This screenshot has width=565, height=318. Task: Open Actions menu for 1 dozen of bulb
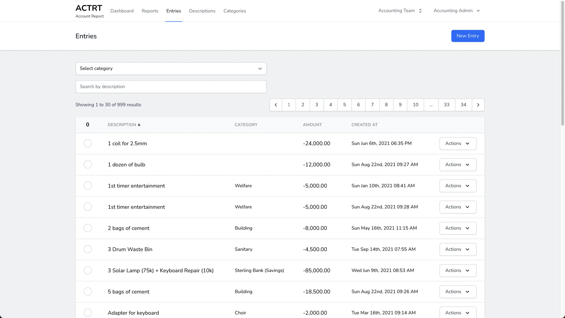458,165
